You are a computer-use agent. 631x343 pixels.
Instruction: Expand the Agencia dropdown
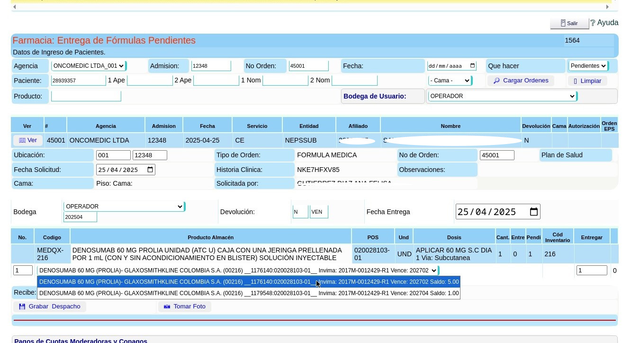click(88, 66)
